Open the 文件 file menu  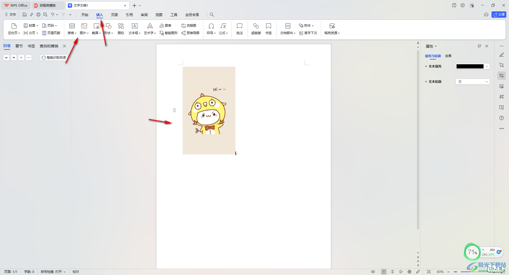coord(11,15)
